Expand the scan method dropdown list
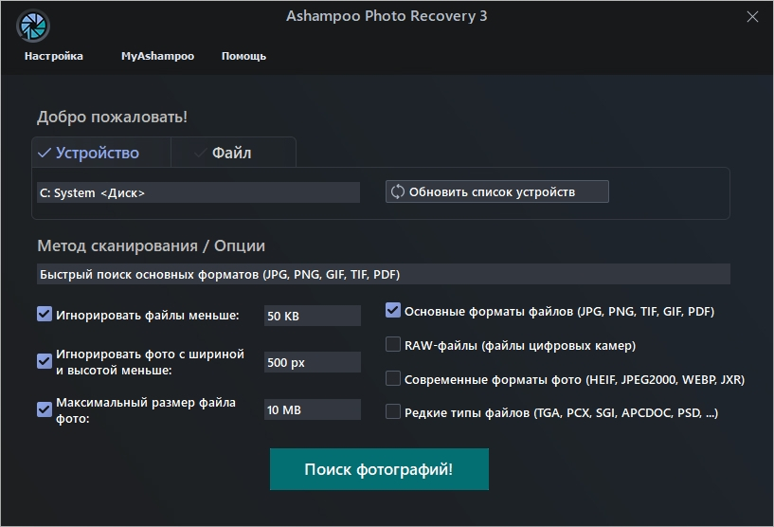774x527 pixels. pyautogui.click(x=383, y=274)
